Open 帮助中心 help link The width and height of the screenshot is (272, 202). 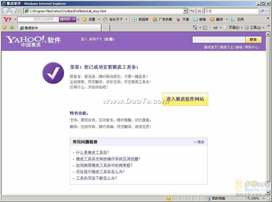pyautogui.click(x=251, y=47)
